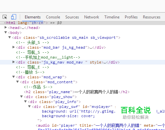Open the Elements tab
The image size is (165, 130).
(33, 17)
